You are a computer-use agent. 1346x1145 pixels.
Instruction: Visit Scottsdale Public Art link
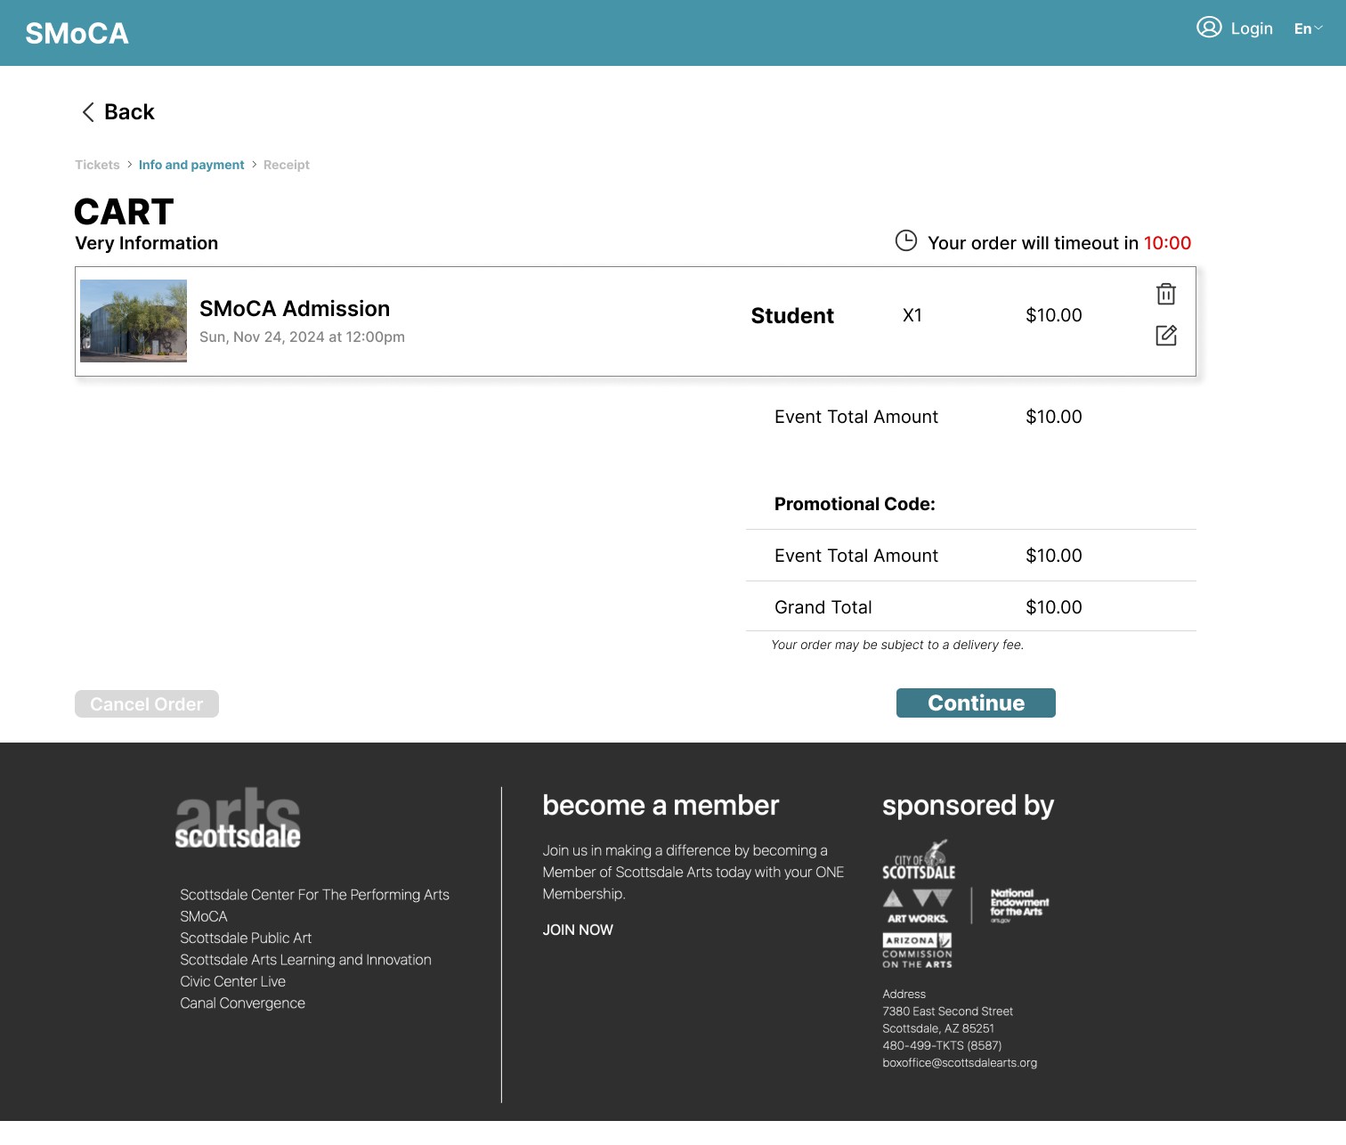pos(246,938)
